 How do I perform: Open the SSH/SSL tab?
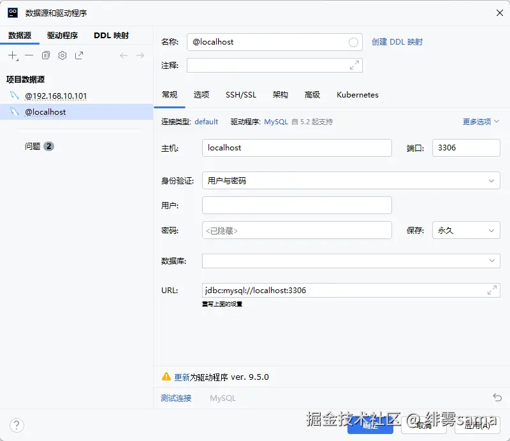click(x=241, y=95)
